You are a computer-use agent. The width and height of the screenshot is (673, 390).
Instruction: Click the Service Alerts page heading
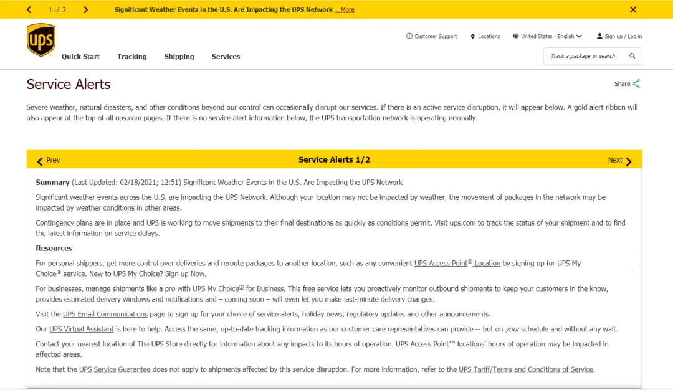coord(69,85)
